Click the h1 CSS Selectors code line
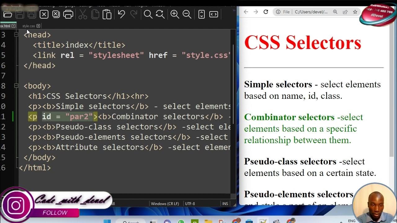Screen dimensions: 397x223 pyautogui.click(x=88, y=96)
